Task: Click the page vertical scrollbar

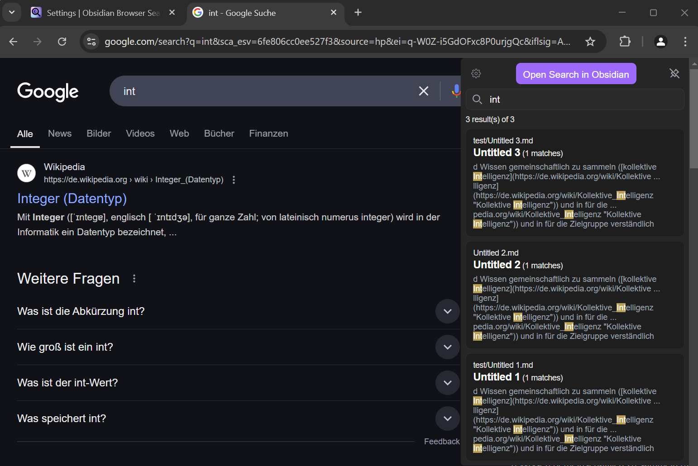Action: click(x=693, y=118)
